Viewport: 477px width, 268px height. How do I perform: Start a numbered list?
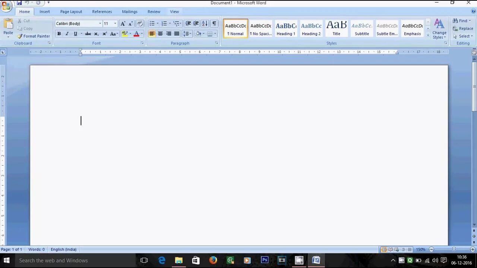point(164,23)
